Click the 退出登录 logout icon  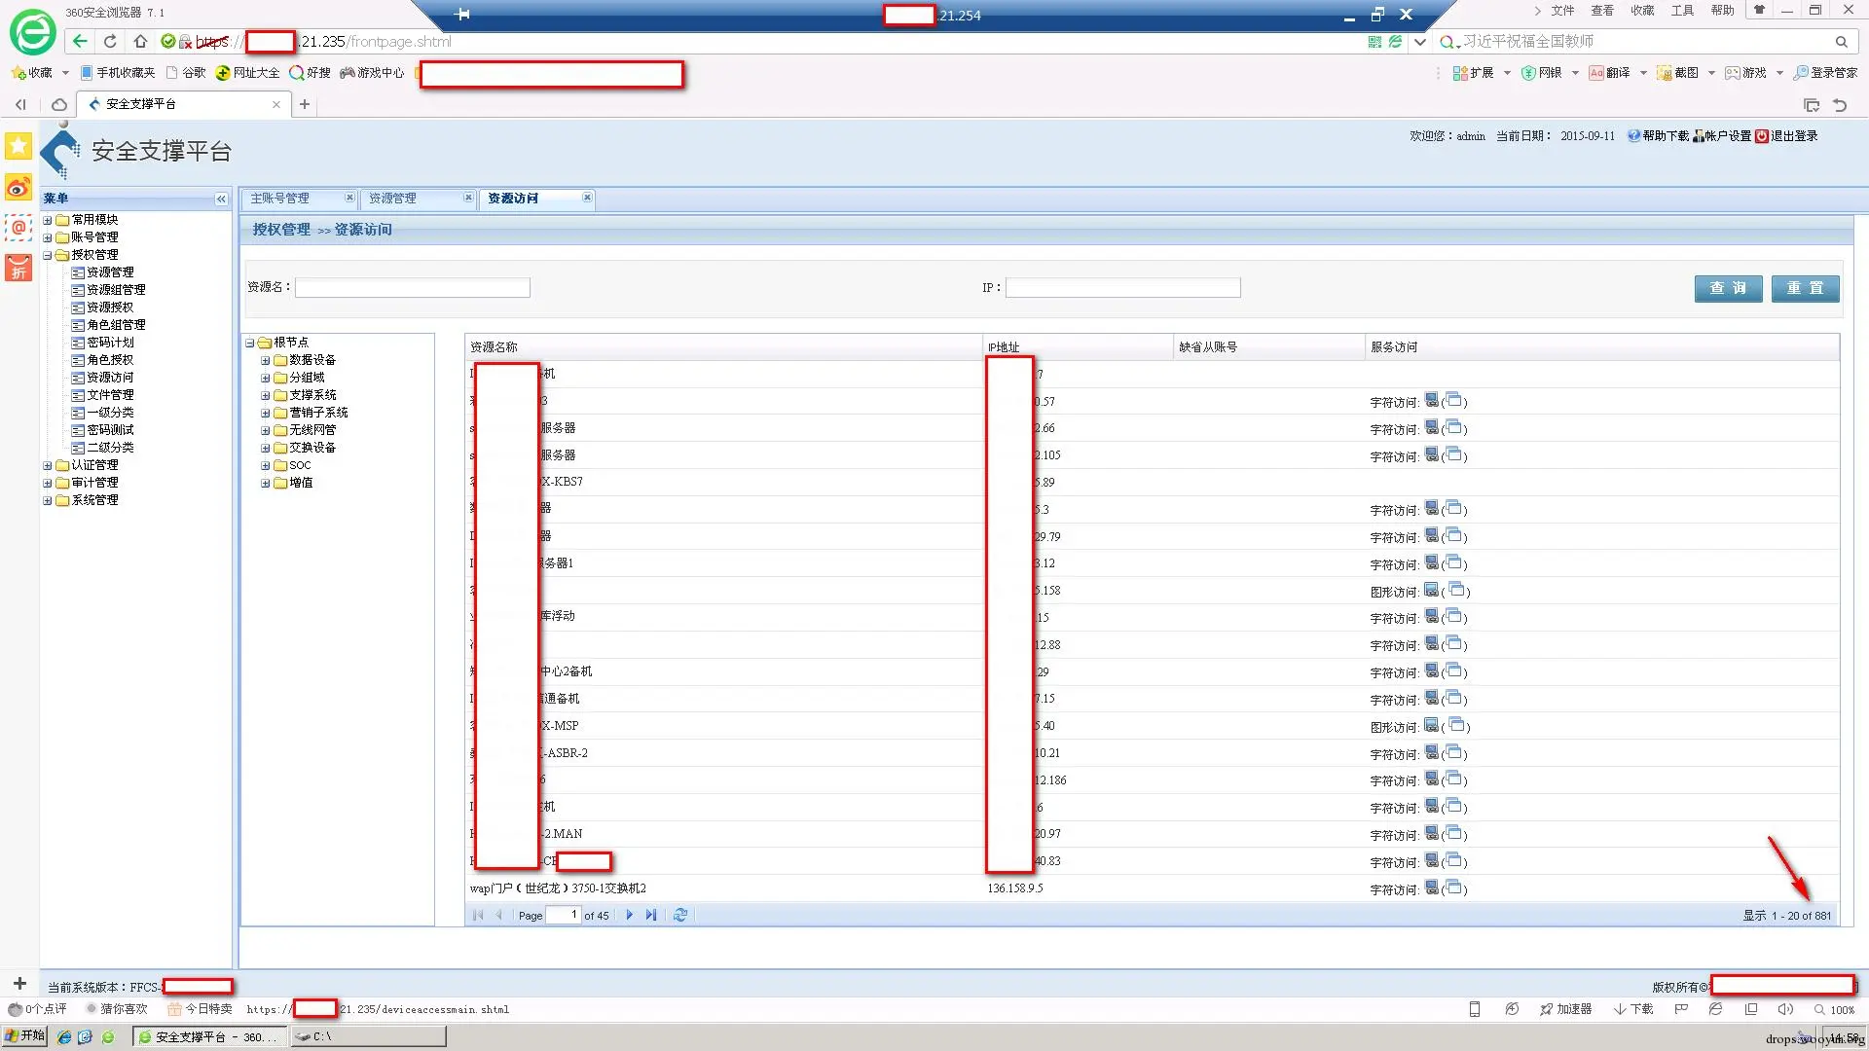click(x=1761, y=136)
